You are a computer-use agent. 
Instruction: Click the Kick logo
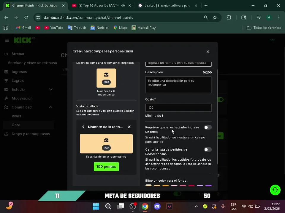point(25,40)
